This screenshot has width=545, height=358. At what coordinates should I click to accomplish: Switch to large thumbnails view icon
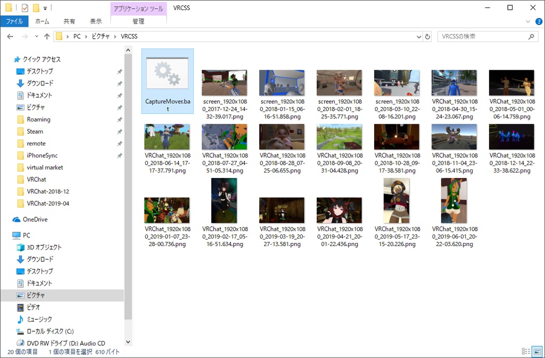537,352
